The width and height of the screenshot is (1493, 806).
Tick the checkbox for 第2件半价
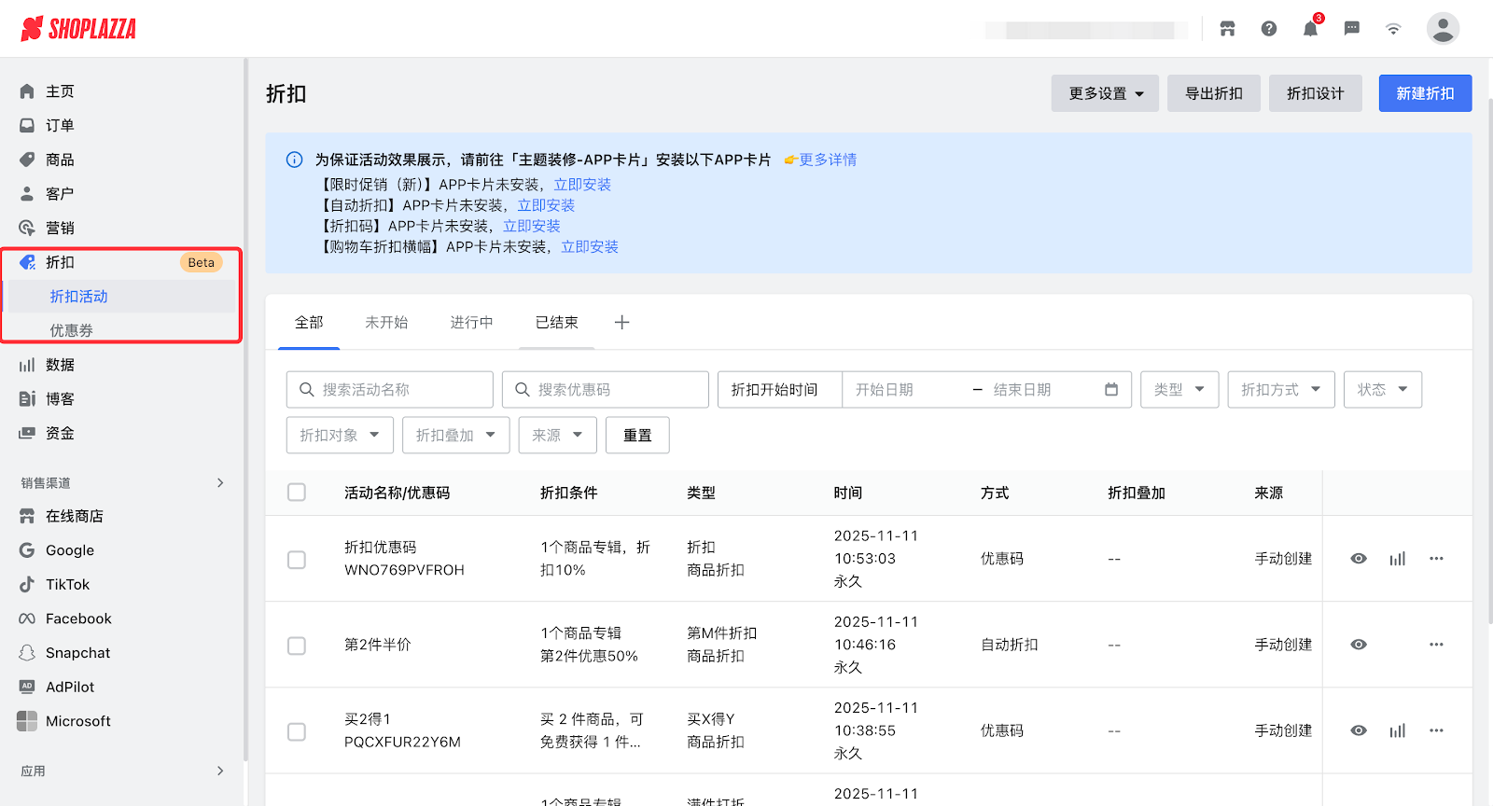(x=297, y=646)
